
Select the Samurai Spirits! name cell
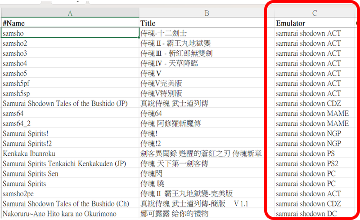click(x=70, y=133)
